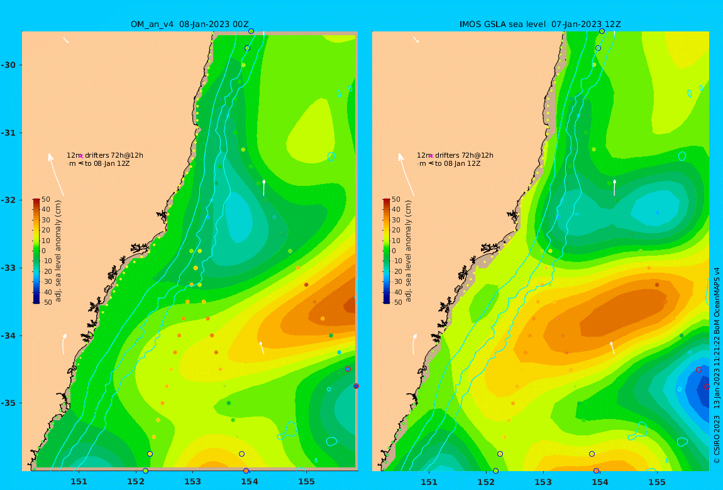The height and width of the screenshot is (490, 723).
Task: Click longitude label 155 under right map
Action: (656, 482)
